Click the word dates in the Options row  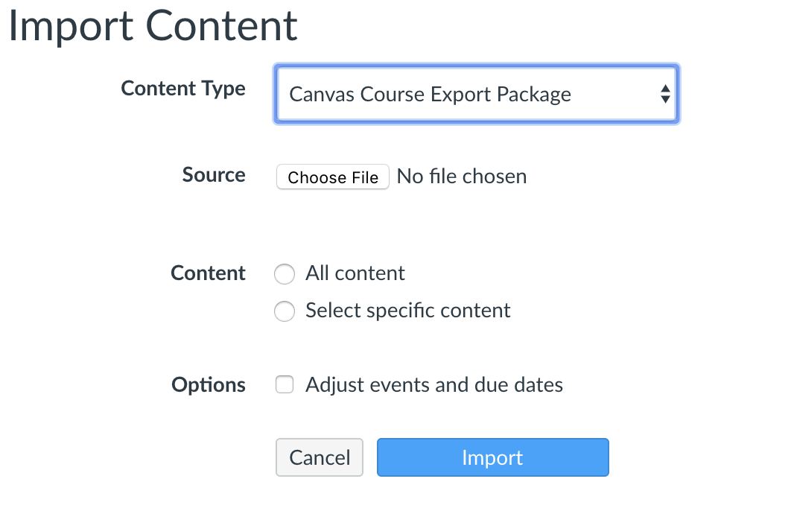tap(539, 385)
